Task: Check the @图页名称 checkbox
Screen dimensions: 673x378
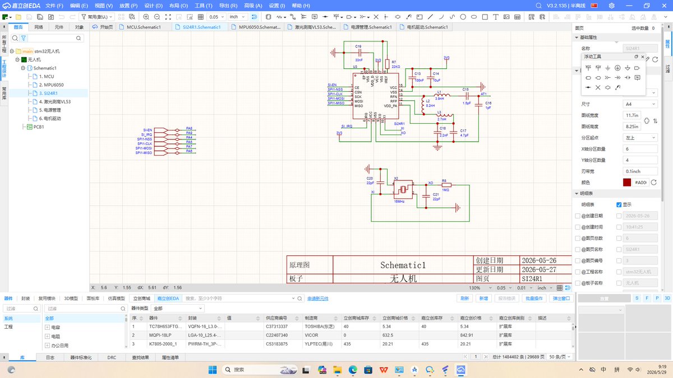Action: coord(578,249)
